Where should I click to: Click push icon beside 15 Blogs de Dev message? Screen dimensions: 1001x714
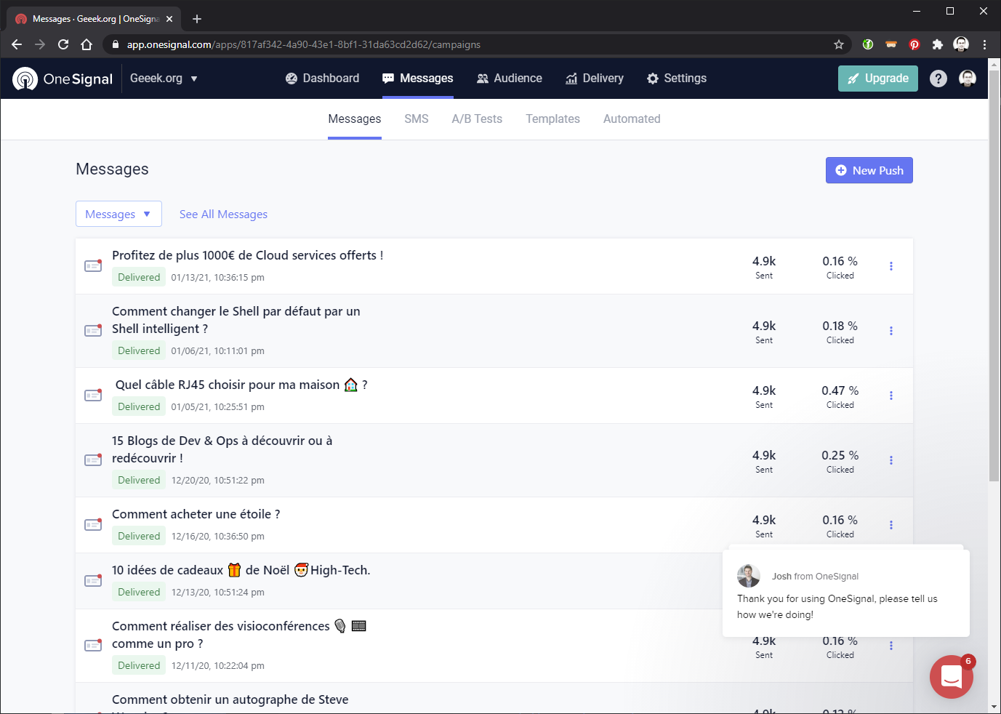click(93, 460)
